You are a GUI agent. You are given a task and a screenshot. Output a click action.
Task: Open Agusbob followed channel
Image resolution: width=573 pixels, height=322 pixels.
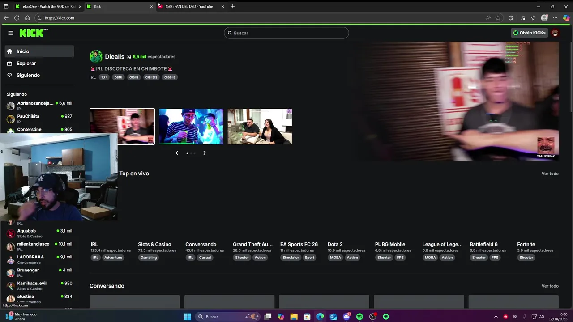coord(39,233)
